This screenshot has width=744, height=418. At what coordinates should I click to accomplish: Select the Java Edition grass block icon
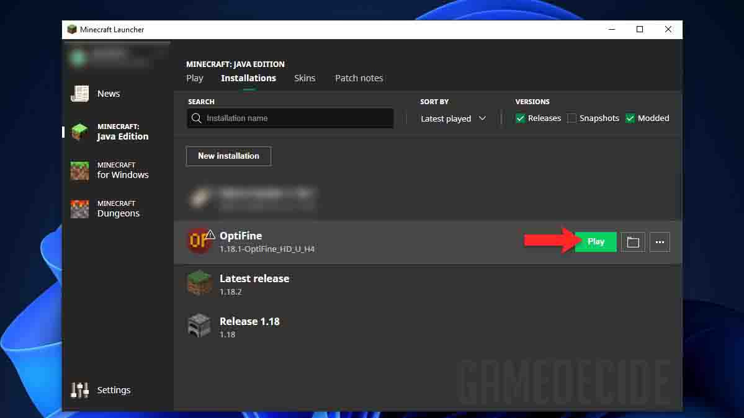[x=79, y=132]
